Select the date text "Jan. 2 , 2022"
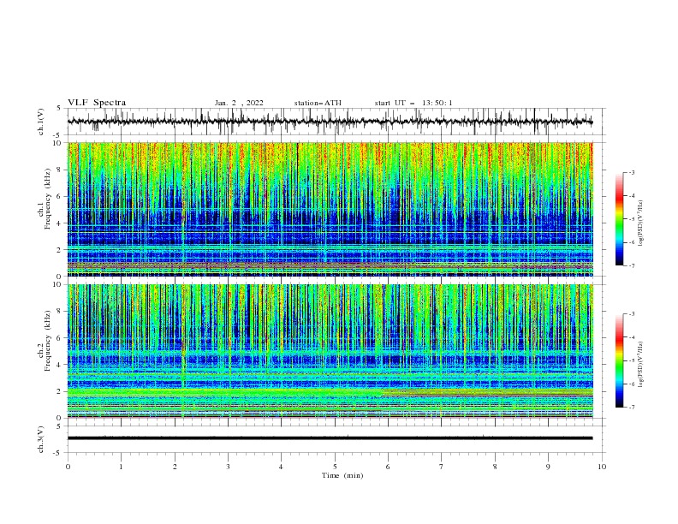Image resolution: width=678 pixels, height=524 pixels. click(239, 103)
